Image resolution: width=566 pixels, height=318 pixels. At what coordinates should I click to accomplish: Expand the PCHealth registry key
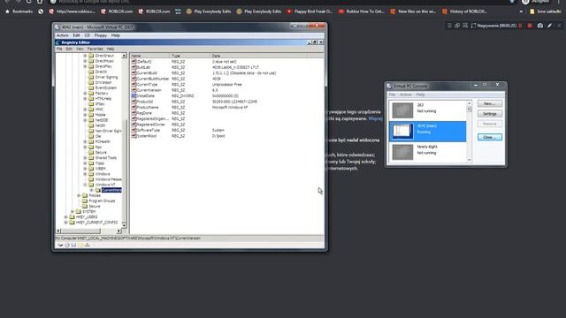(x=85, y=141)
